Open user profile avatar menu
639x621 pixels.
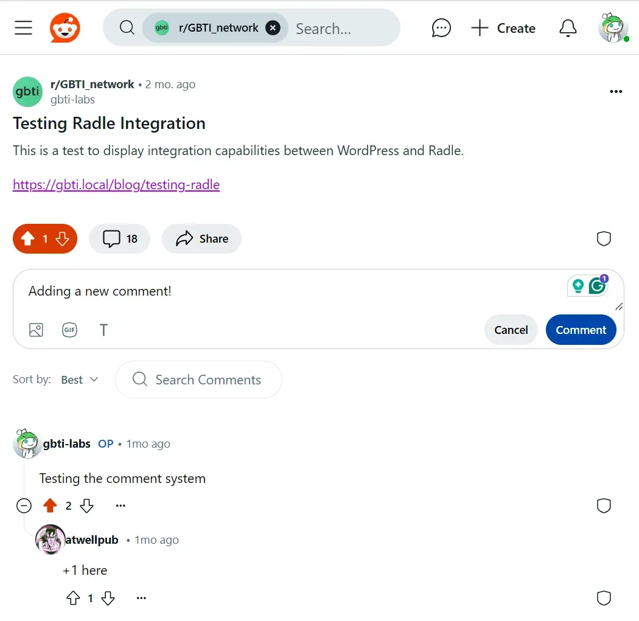(612, 28)
